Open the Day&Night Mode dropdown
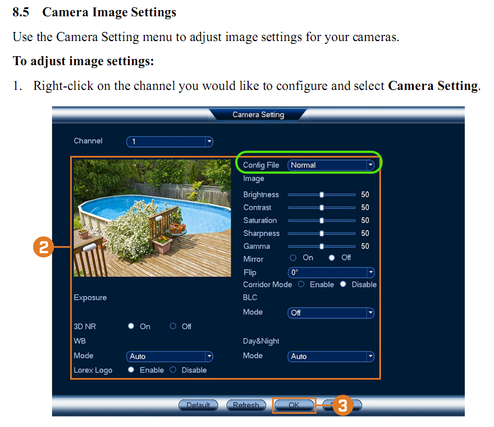 331,356
